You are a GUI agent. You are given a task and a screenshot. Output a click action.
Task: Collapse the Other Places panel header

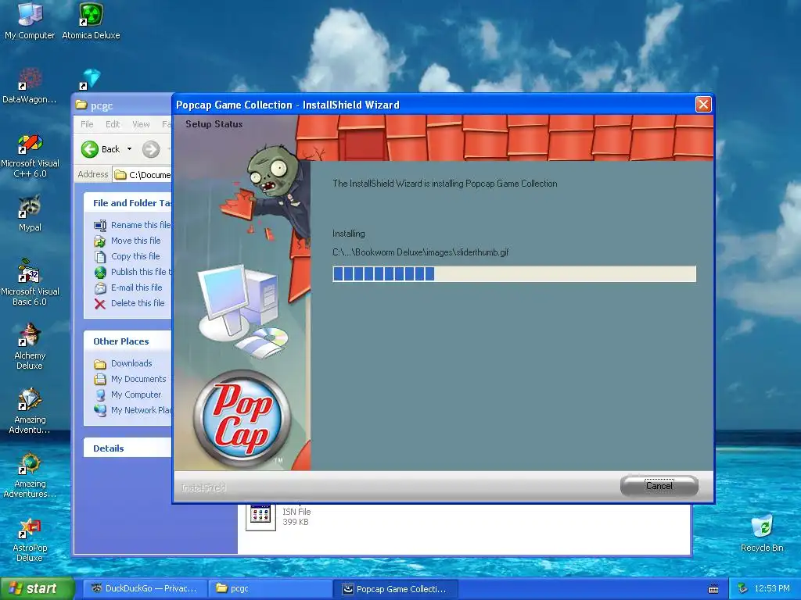coord(128,341)
